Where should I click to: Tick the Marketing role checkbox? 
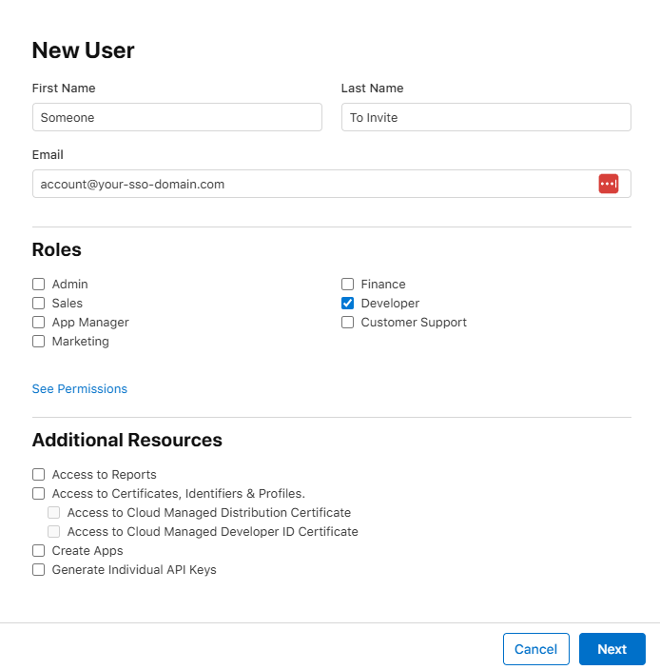pyautogui.click(x=39, y=342)
